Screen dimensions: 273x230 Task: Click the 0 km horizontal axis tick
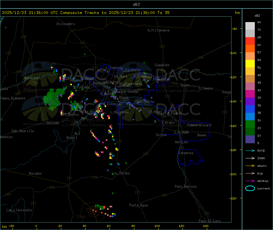[x=36, y=226]
